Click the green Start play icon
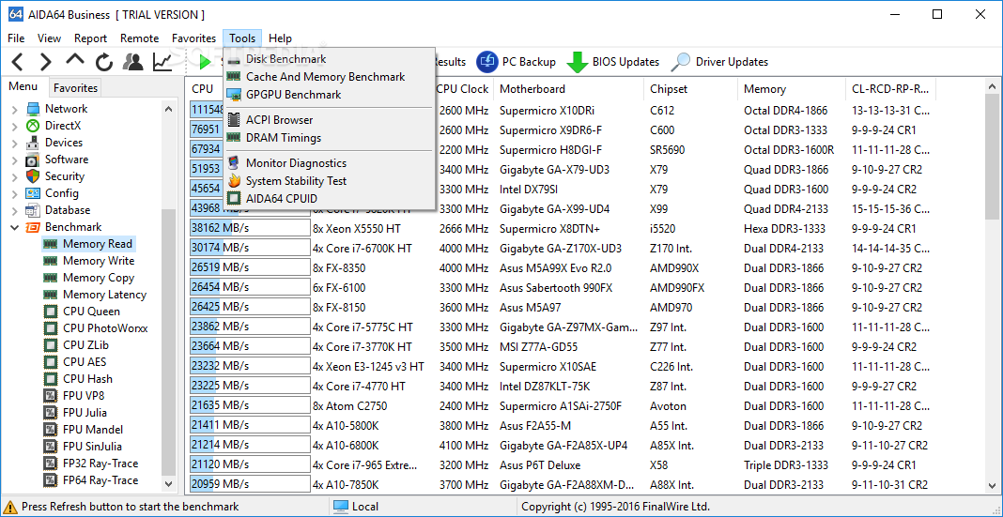The image size is (1003, 517). tap(205, 62)
